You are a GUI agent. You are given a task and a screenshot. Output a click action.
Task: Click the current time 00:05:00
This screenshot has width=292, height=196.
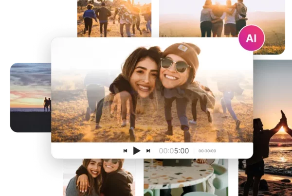pyautogui.click(x=174, y=151)
